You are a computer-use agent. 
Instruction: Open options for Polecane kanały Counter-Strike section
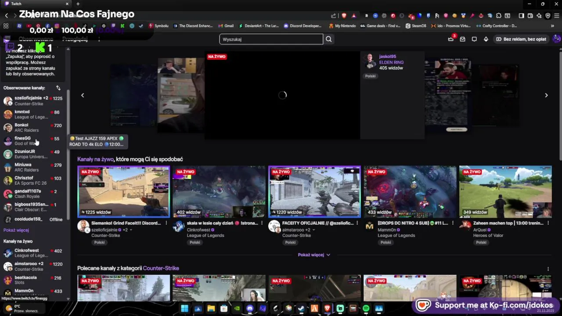coord(548,269)
